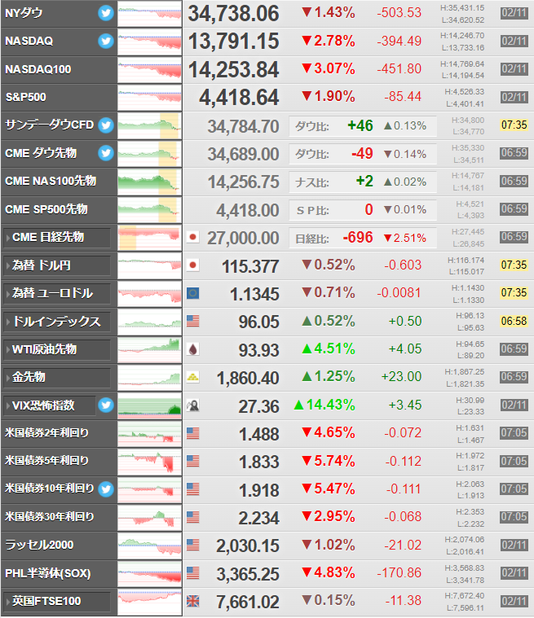Click the FTSE100 value 7,661.02
This screenshot has height=618, width=534.
248,603
